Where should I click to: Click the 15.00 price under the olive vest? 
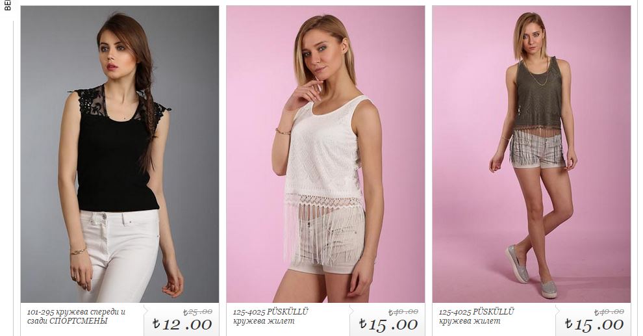pos(594,324)
